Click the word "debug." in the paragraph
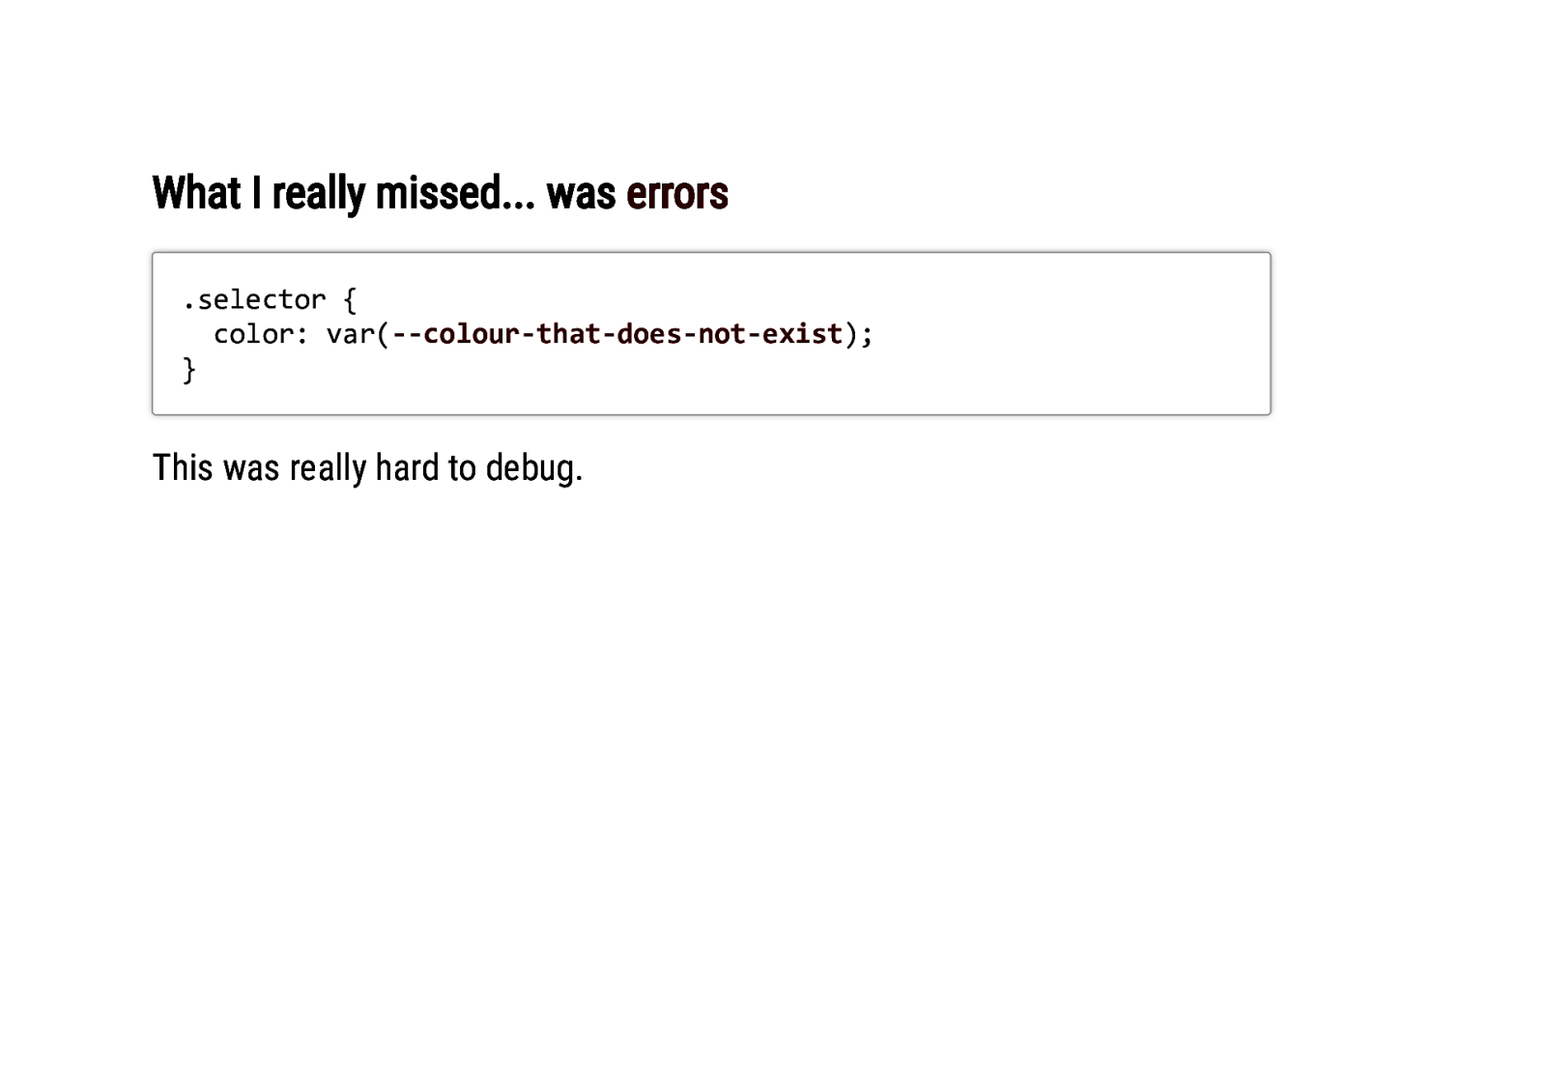 coord(533,468)
